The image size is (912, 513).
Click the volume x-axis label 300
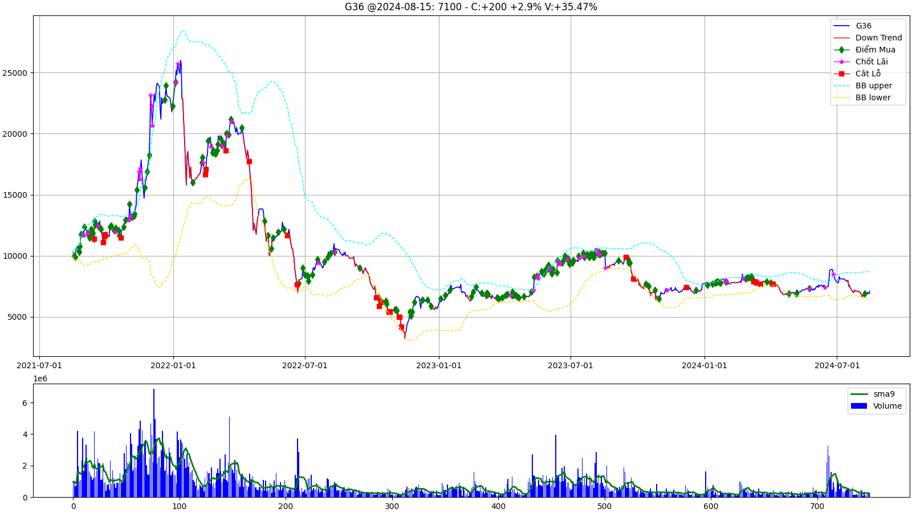tap(392, 506)
